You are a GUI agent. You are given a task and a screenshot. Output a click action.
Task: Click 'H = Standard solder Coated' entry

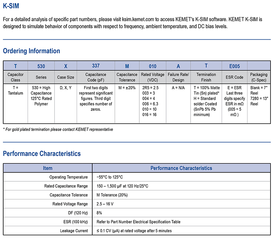205,107
